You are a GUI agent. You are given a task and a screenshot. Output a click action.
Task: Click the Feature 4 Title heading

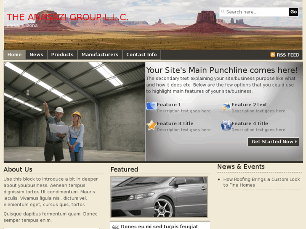coord(250,124)
